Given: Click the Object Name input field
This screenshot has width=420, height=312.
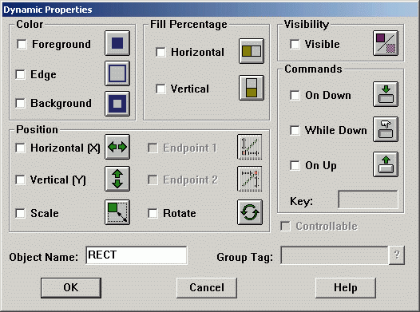Looking at the screenshot, I should click(137, 255).
